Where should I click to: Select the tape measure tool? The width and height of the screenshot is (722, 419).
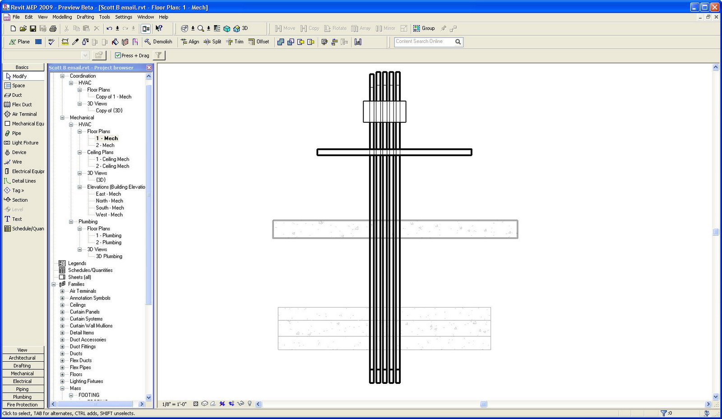[65, 42]
